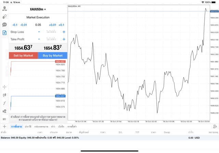219x153 pixels.
Task: Open the accounts profile icon
Action: click(4, 9)
